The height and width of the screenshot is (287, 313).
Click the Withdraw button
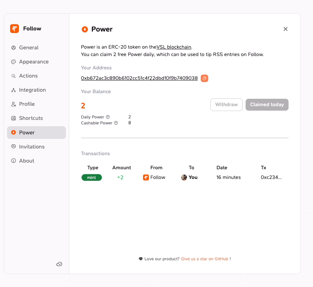(x=226, y=105)
